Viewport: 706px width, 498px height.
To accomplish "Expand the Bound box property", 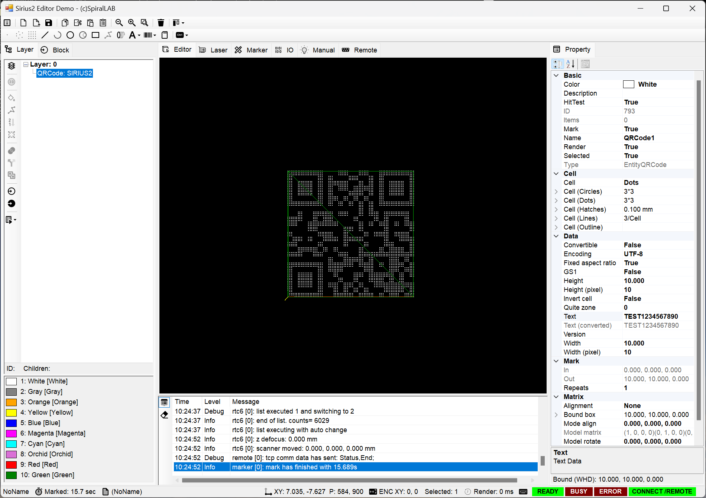I will [556, 415].
